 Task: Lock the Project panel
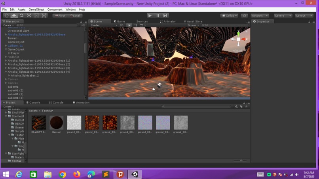(x=244, y=103)
